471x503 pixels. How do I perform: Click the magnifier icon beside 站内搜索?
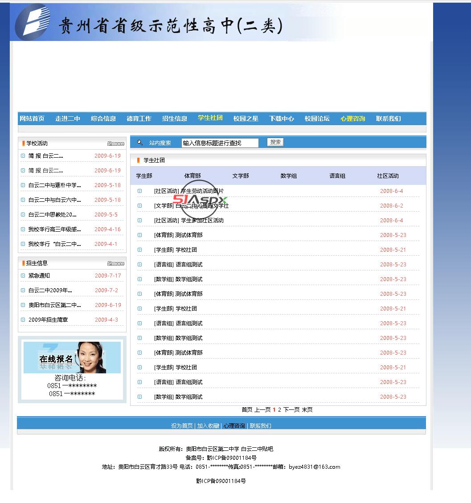pos(139,143)
